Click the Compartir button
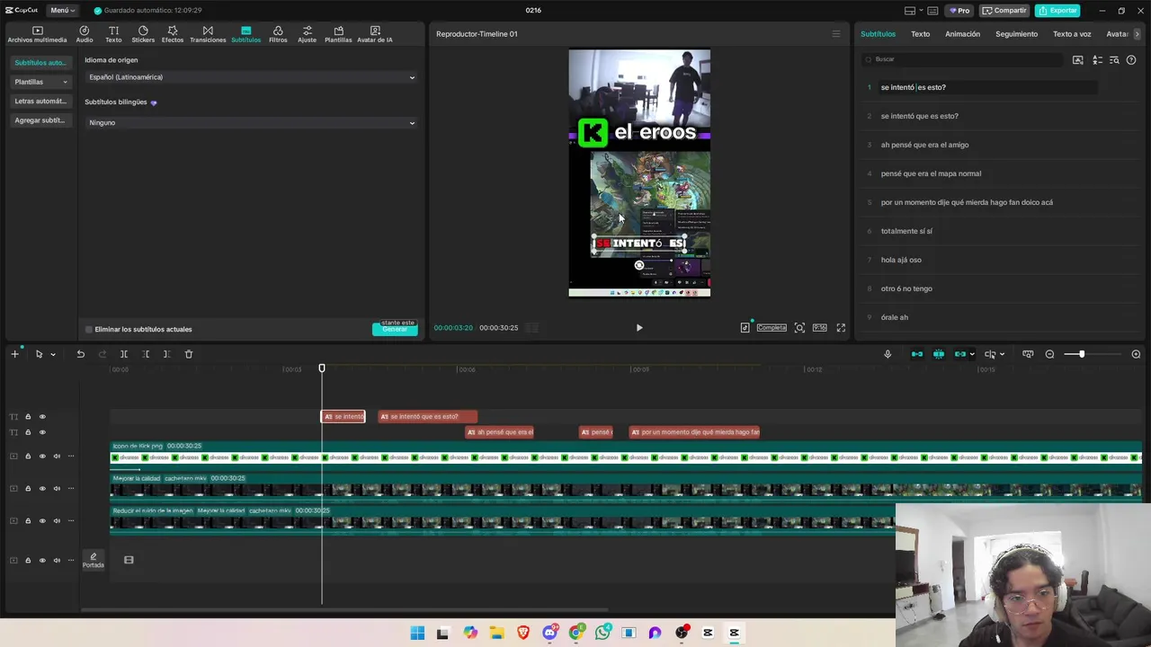The width and height of the screenshot is (1151, 647). 1004,11
